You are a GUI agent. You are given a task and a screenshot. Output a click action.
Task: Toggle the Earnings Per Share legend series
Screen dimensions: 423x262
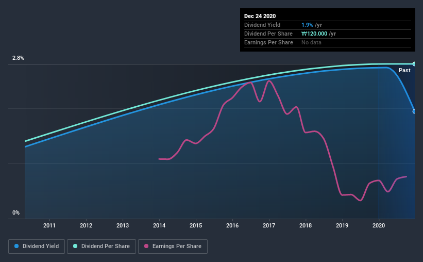click(173, 247)
